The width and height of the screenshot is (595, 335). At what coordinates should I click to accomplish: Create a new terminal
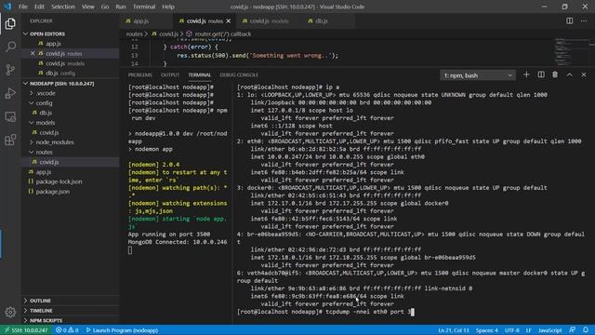[x=526, y=74]
